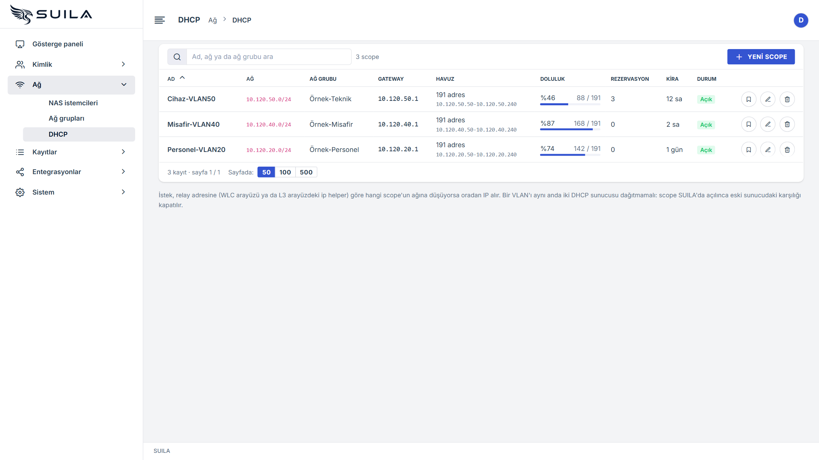Edit the Cihaz-VLAN50 scope

pyautogui.click(x=768, y=99)
